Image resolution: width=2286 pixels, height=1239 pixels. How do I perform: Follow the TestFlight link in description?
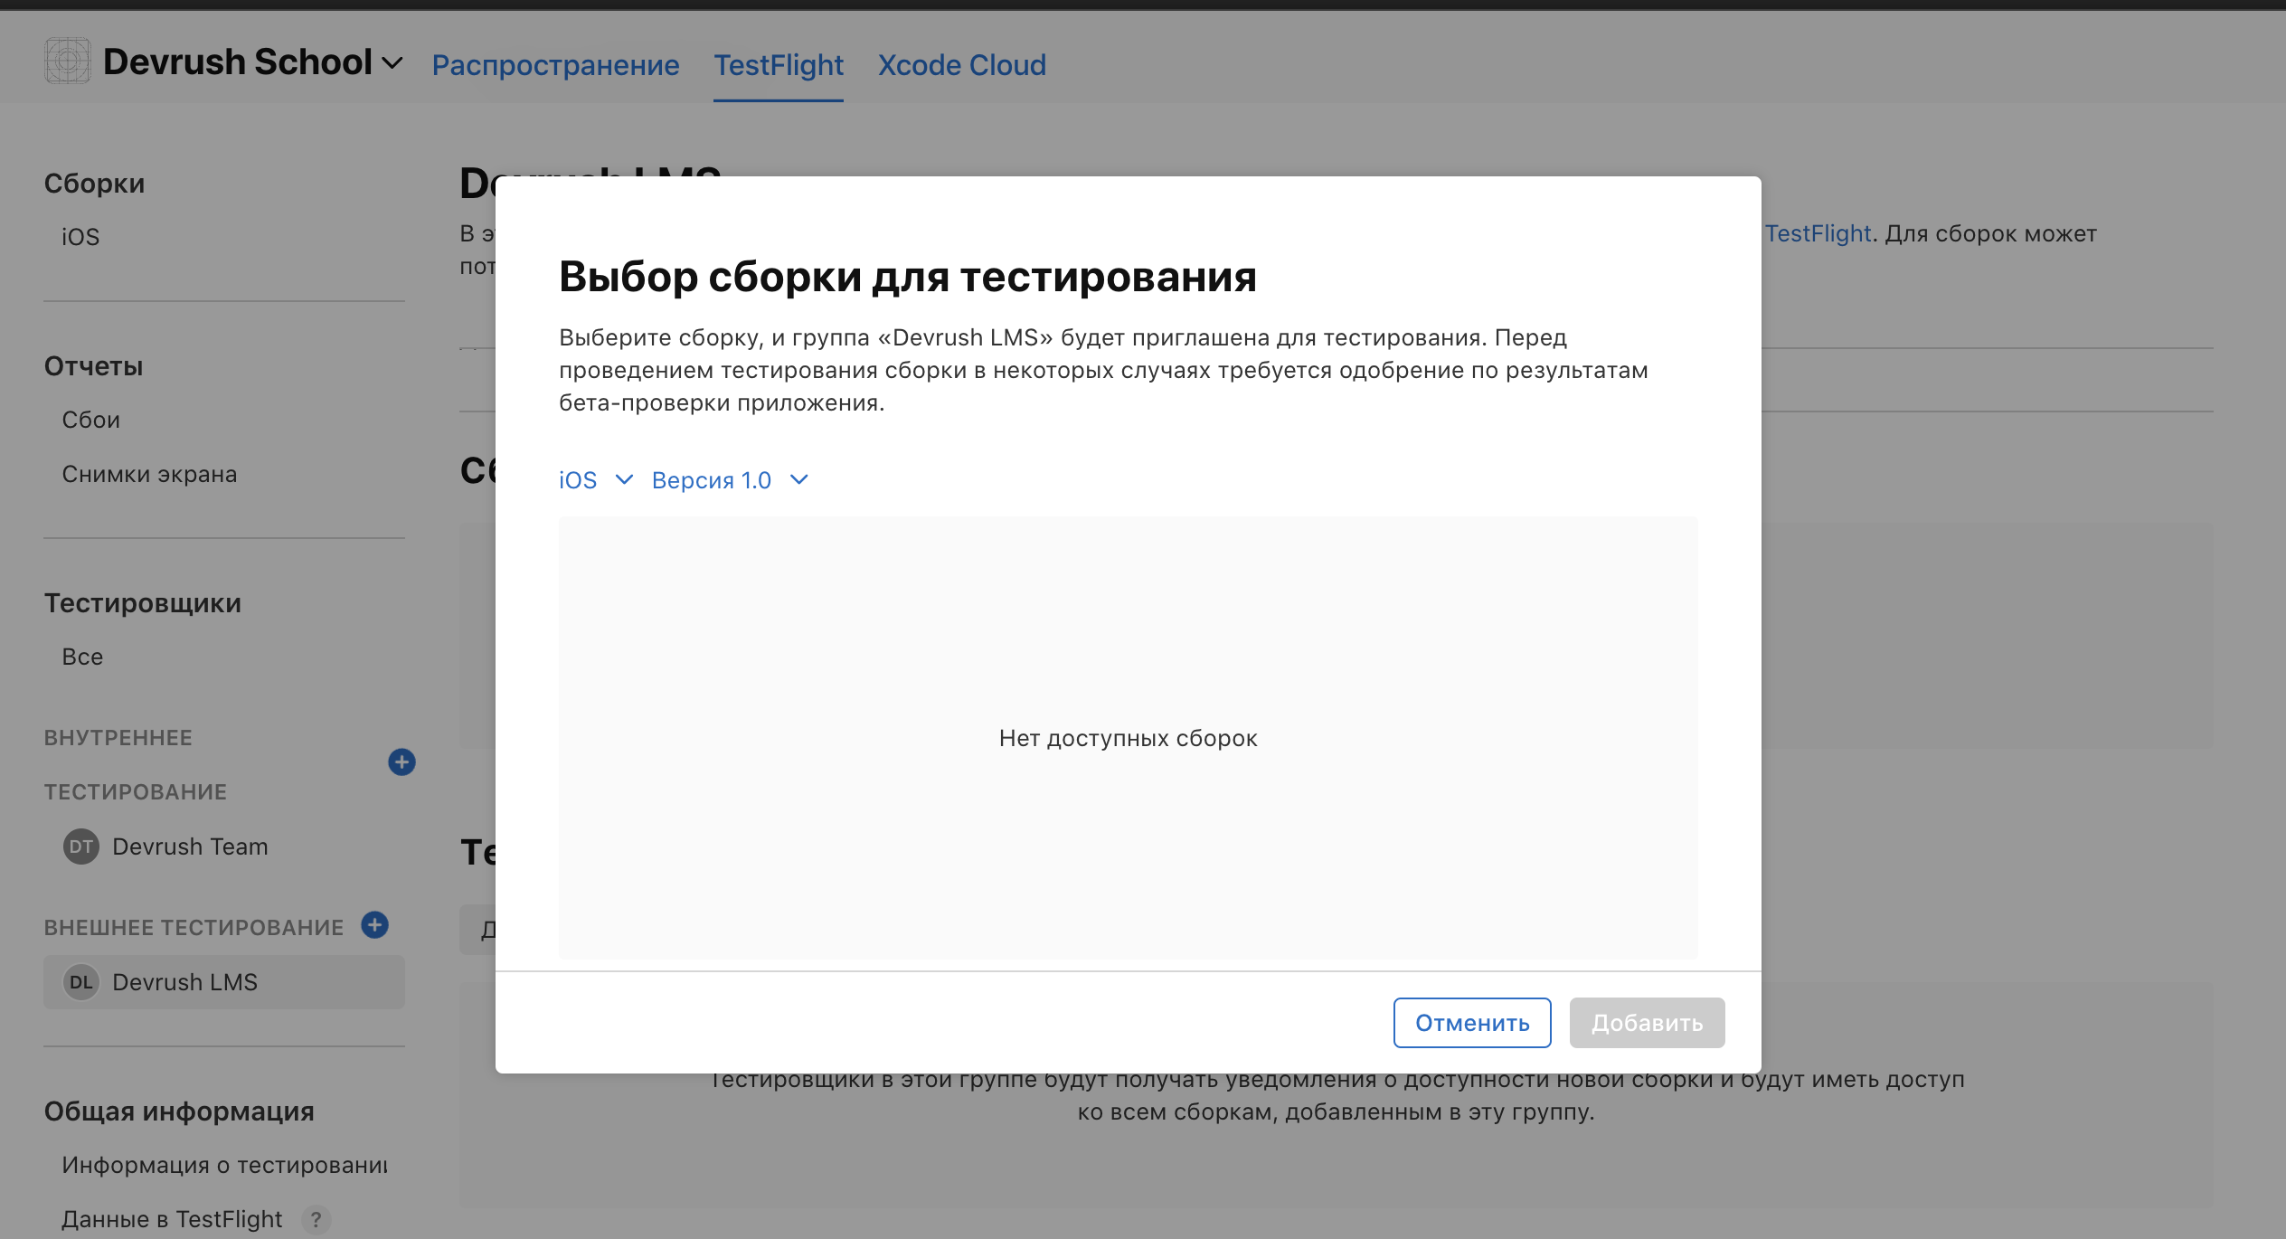click(1818, 233)
